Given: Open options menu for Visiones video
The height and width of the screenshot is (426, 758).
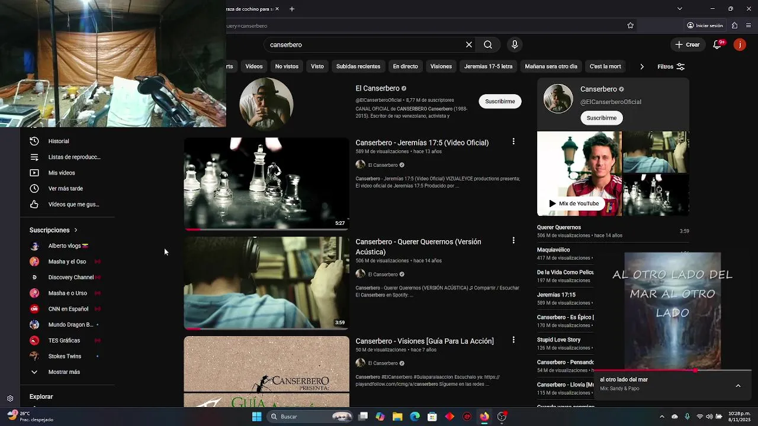Looking at the screenshot, I should (x=513, y=340).
